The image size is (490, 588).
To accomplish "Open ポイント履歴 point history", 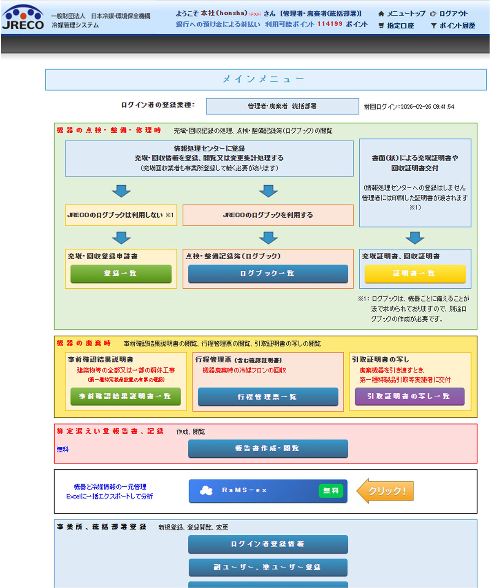I will tap(457, 26).
